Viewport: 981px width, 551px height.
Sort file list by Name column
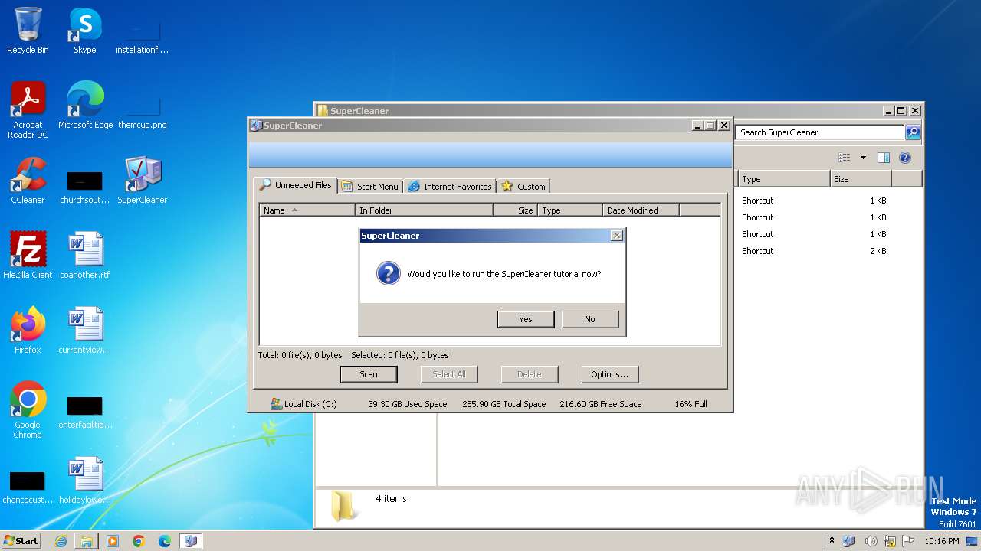coord(307,210)
